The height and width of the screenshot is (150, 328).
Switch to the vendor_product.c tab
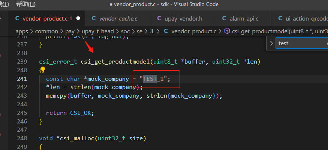[x=46, y=19]
